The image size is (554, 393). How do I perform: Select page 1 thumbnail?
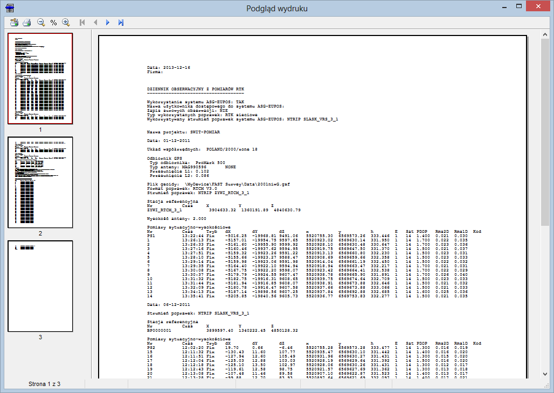[40, 78]
